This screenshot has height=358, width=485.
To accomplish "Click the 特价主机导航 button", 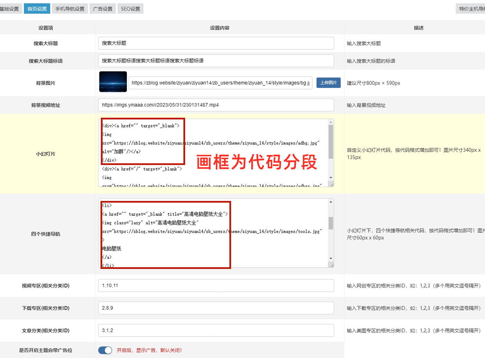I will [470, 9].
